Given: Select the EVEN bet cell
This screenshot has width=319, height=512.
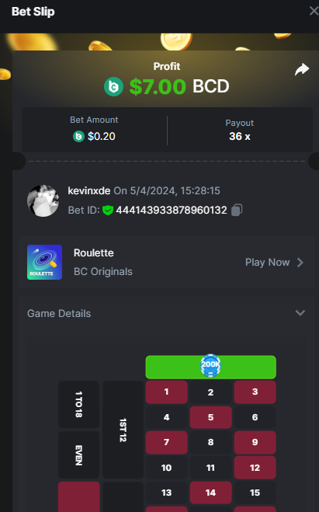Looking at the screenshot, I should 79,455.
